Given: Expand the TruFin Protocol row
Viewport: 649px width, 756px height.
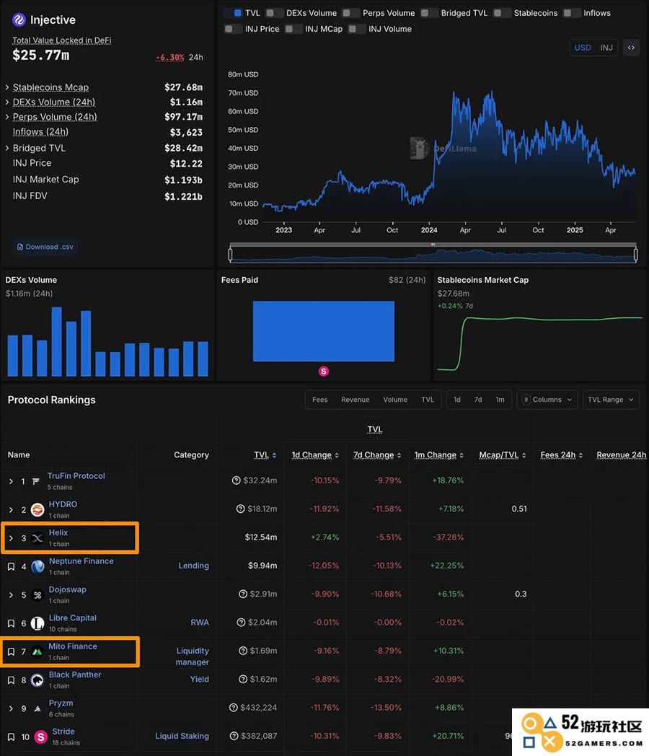Looking at the screenshot, I should click(11, 481).
